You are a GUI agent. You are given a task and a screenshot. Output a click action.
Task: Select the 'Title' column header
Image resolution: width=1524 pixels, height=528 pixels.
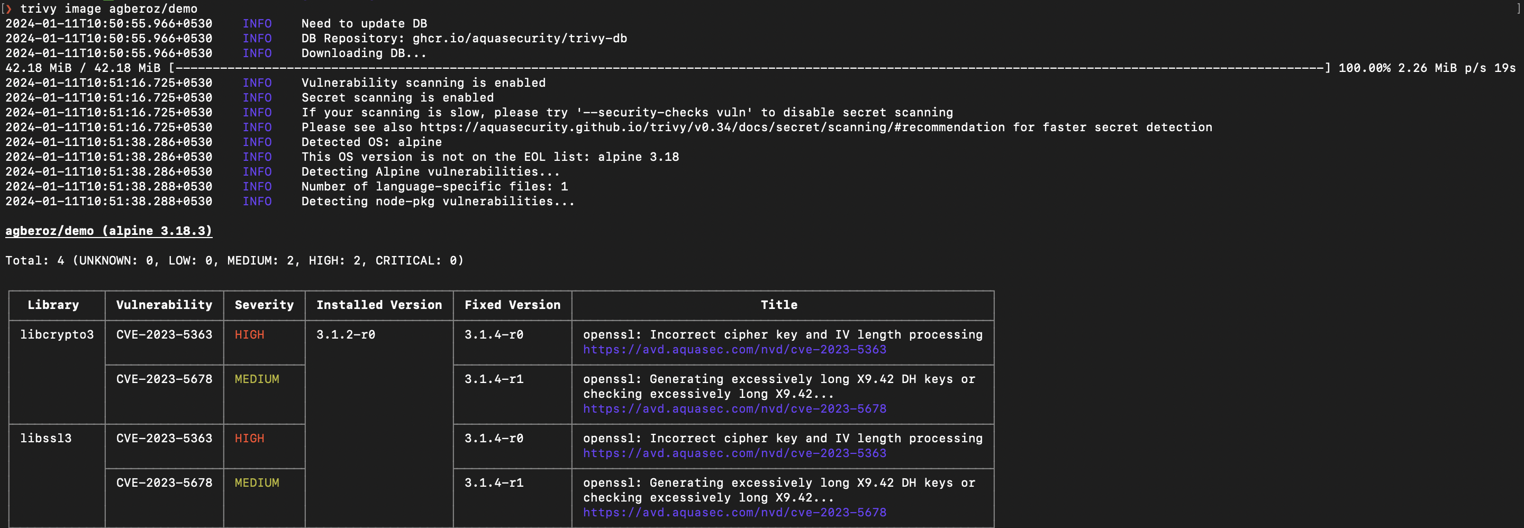click(778, 305)
